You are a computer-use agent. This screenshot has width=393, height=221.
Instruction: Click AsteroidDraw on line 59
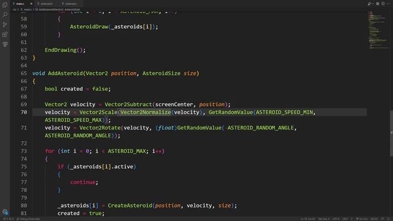(89, 27)
